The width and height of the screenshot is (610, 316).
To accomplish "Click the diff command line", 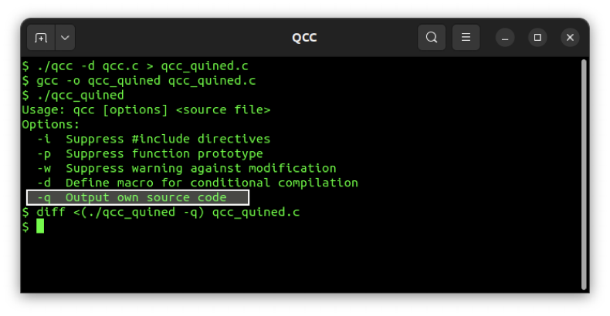I will coord(161,212).
